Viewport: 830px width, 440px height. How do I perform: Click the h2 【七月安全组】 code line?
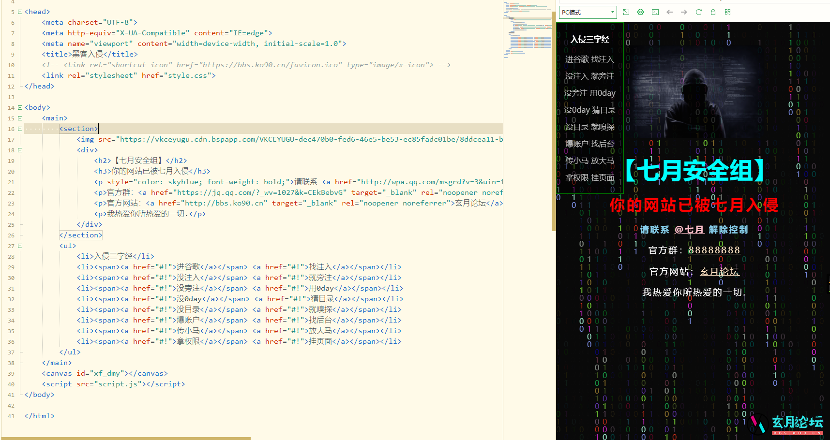(140, 161)
